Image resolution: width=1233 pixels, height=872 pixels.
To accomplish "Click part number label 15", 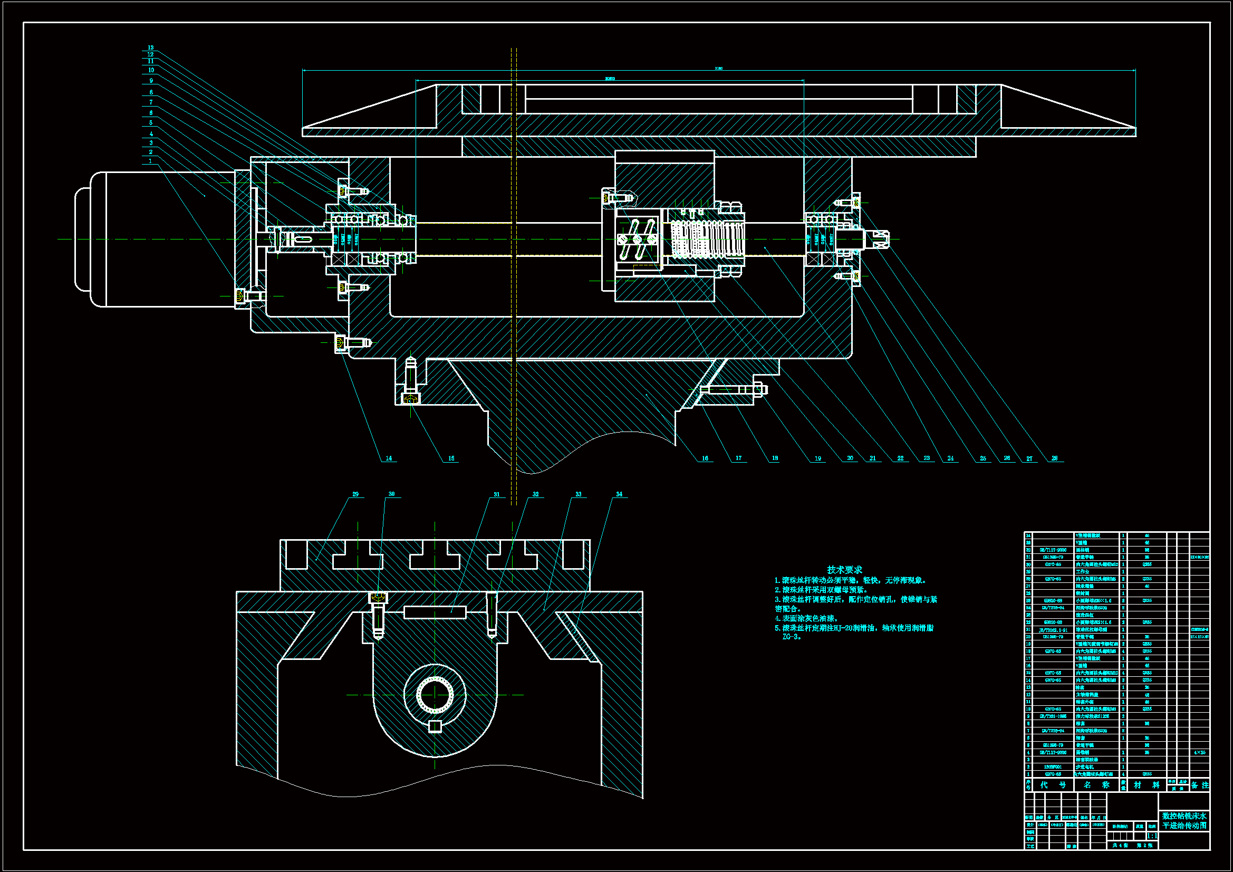I will click(x=451, y=458).
